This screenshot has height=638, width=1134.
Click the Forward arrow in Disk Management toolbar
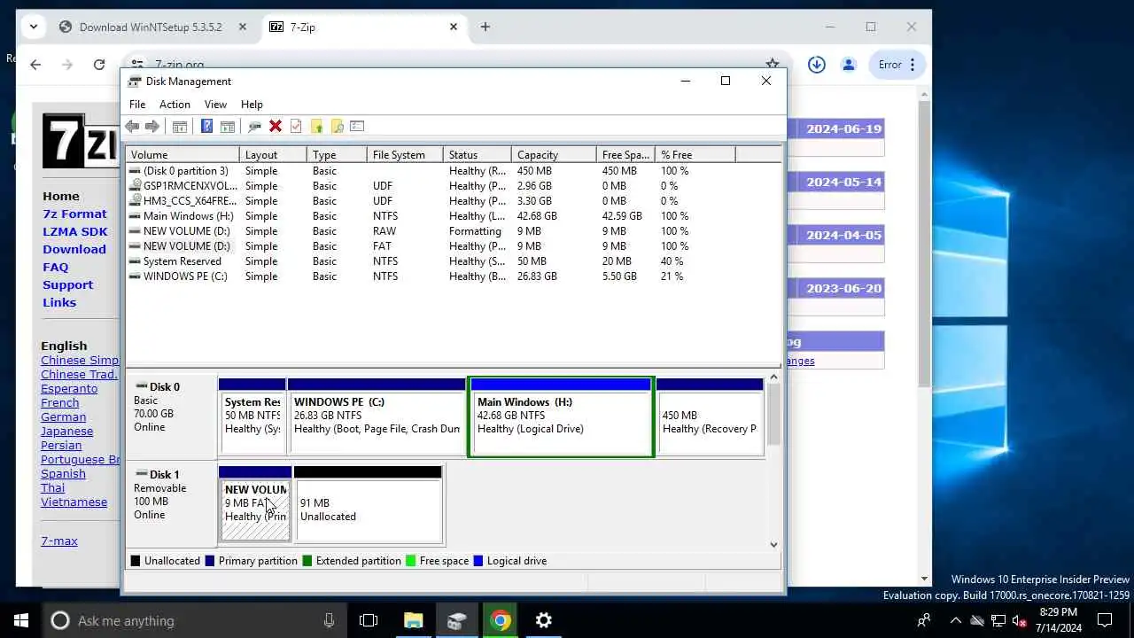pos(152,127)
